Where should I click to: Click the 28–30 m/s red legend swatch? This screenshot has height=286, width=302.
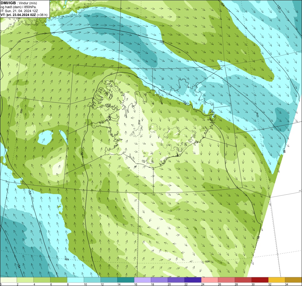point(243,280)
